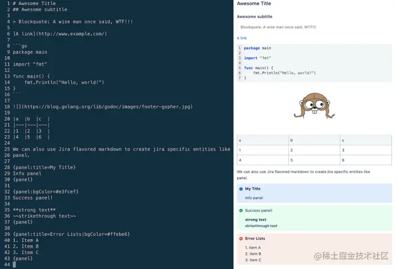Image resolution: width=397 pixels, height=269 pixels.
Task: Select table header cell 'c' in preview
Action: (x=366, y=140)
